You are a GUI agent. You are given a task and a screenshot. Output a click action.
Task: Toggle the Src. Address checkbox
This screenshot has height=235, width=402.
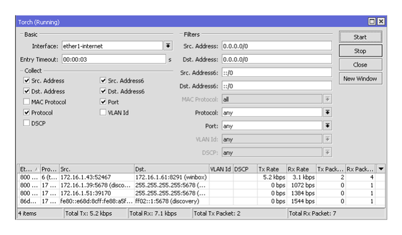point(27,81)
